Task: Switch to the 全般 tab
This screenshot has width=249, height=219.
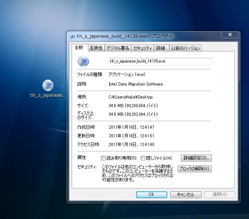Action: (80, 47)
